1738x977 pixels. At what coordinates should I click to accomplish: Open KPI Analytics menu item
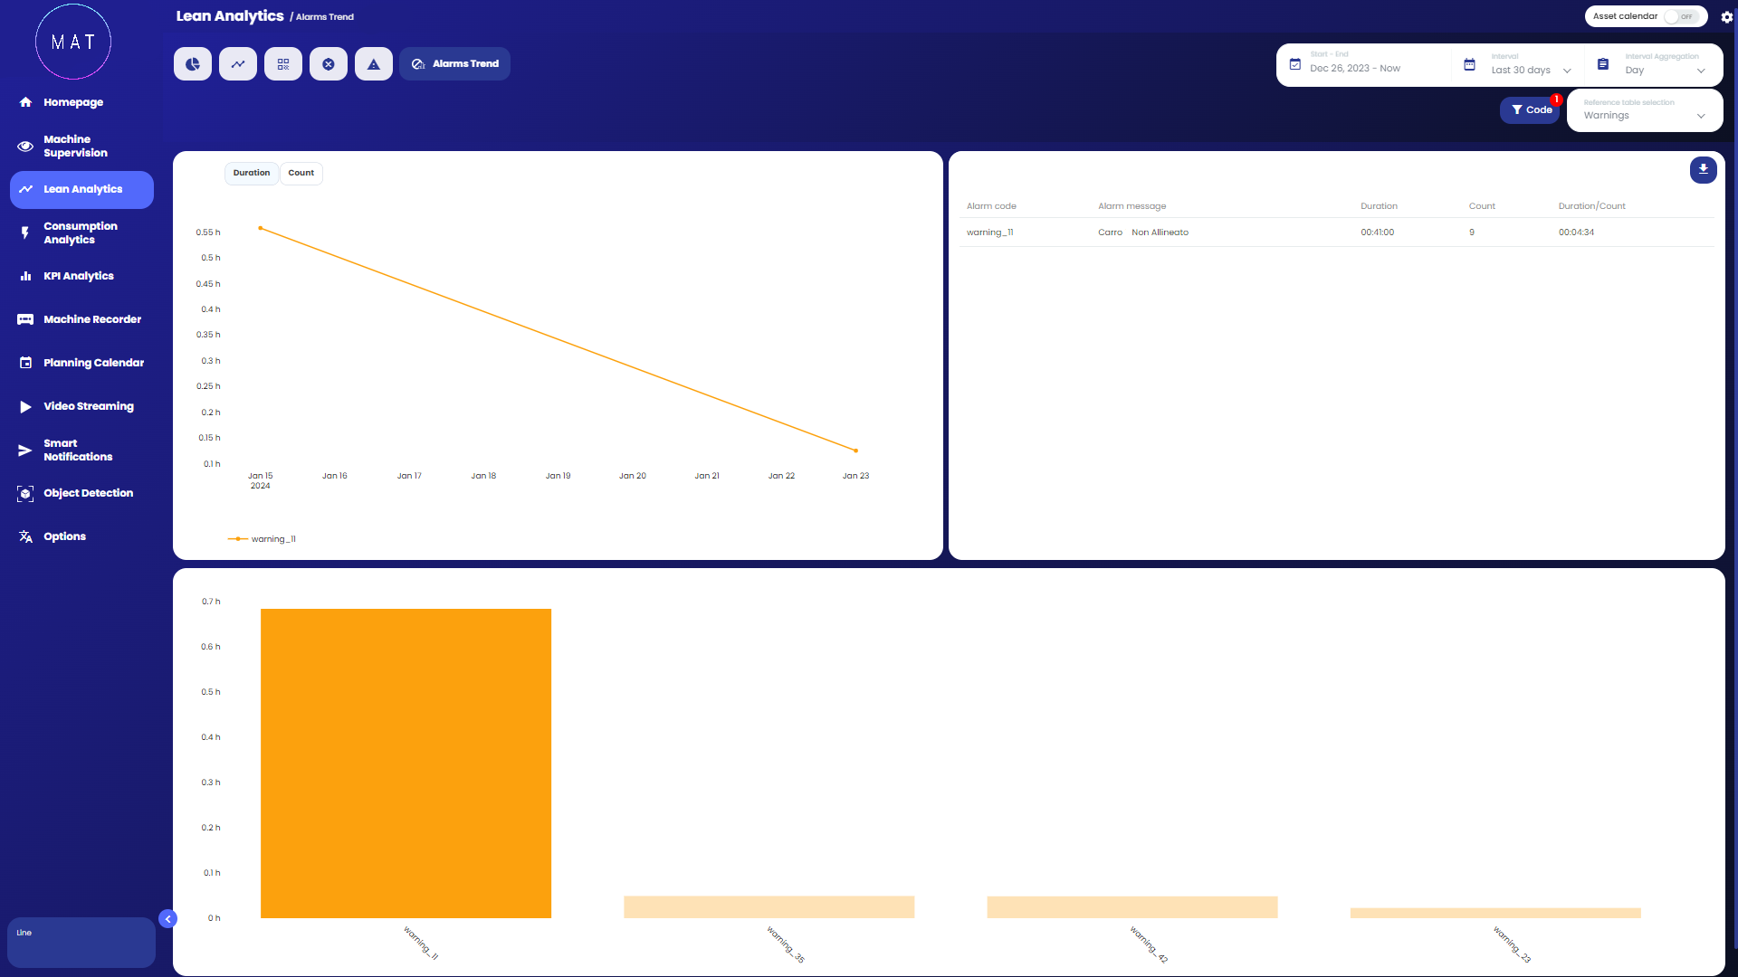(78, 276)
